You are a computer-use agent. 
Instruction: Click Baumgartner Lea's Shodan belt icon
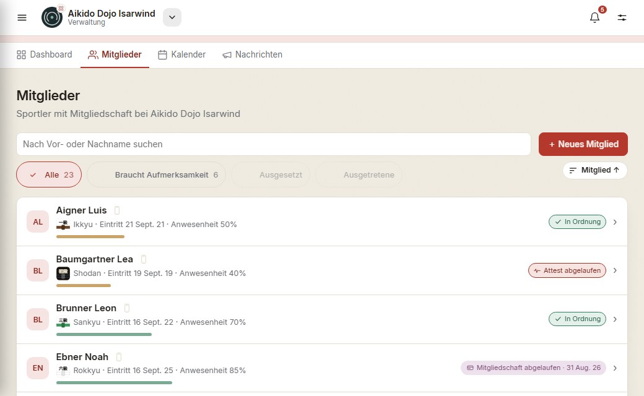coord(63,273)
